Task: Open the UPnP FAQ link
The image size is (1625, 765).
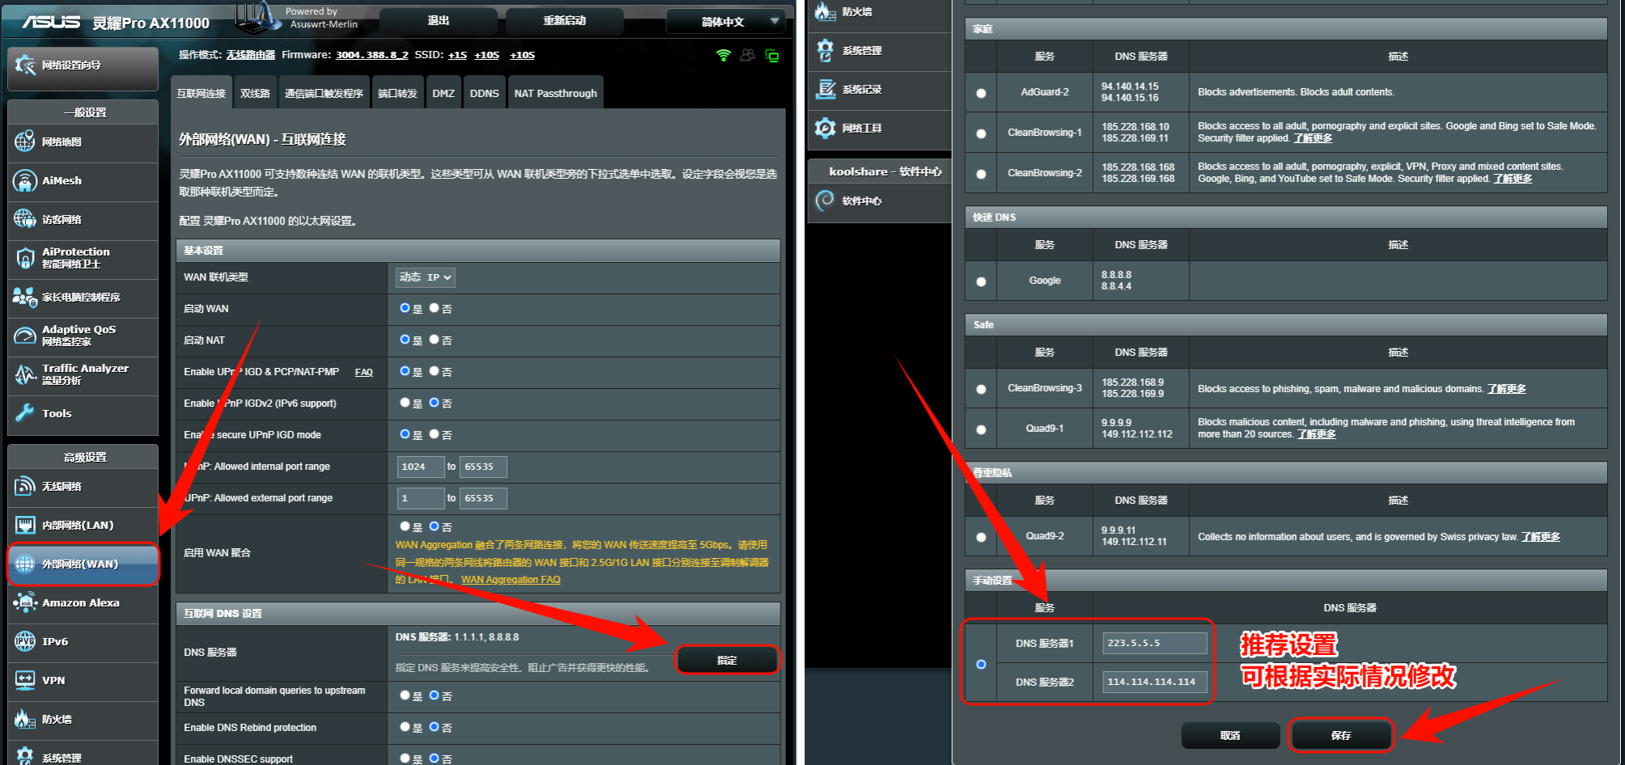Action: pyautogui.click(x=364, y=372)
